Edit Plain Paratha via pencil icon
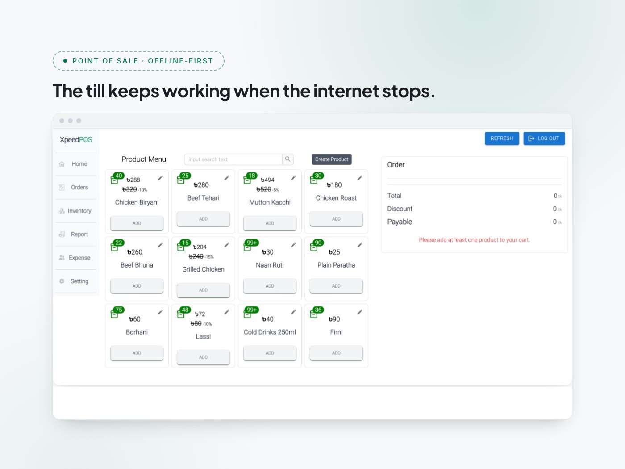Screen dimensions: 625x469 click(x=360, y=245)
